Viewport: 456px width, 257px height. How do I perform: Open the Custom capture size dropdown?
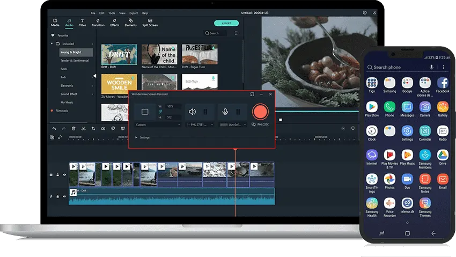point(158,124)
